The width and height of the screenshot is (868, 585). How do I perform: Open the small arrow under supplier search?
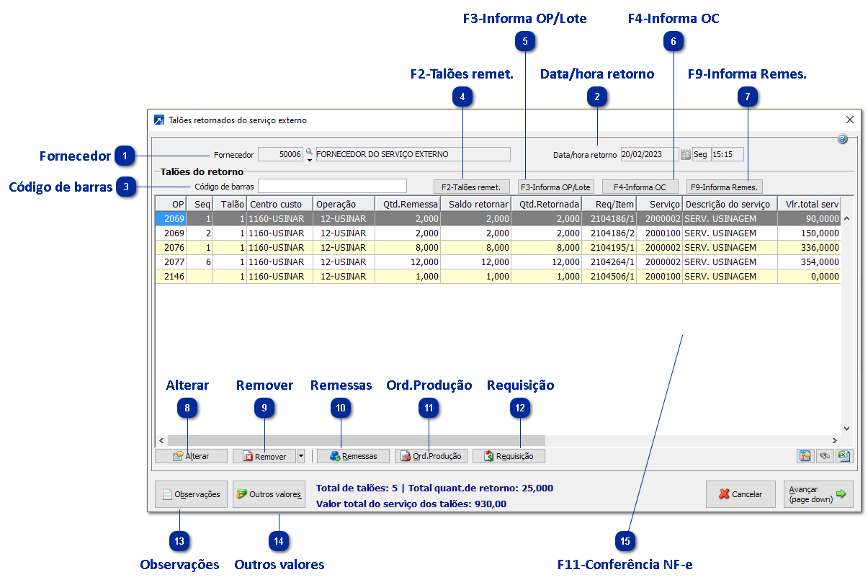[x=310, y=160]
